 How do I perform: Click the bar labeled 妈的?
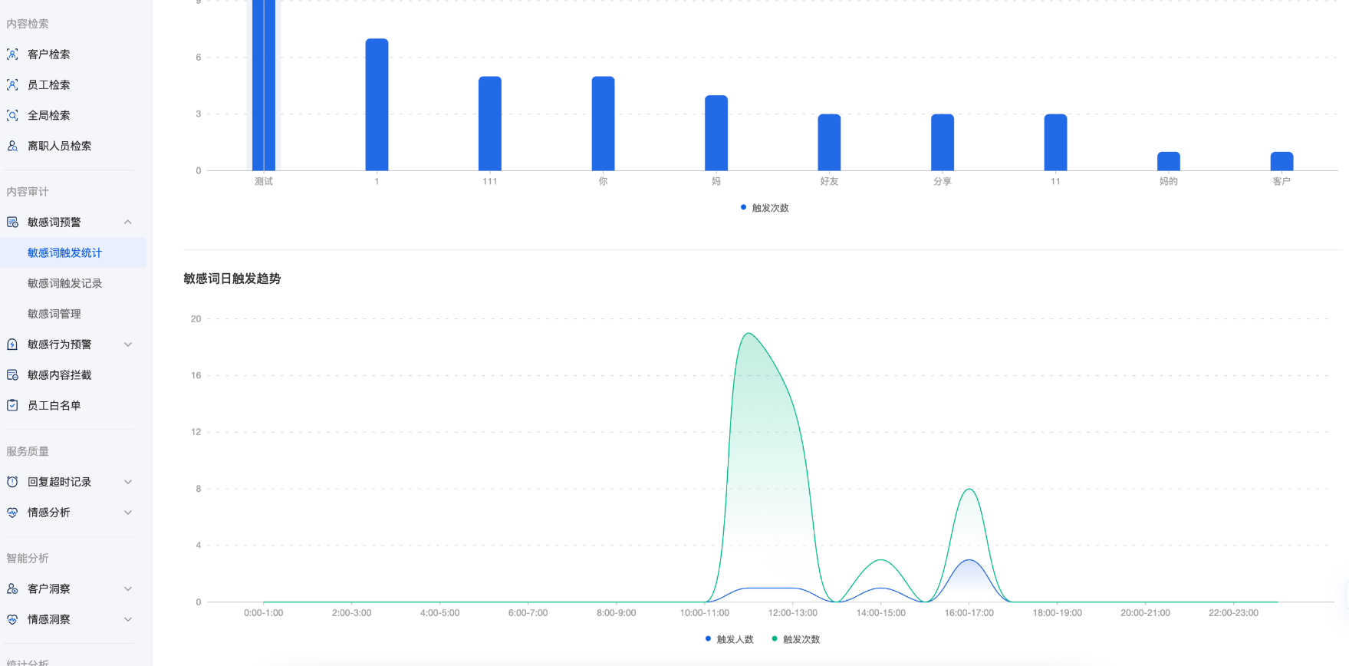pyautogui.click(x=1169, y=161)
